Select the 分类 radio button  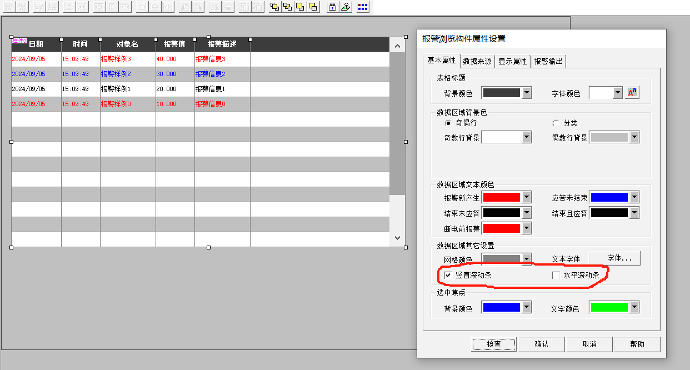tap(556, 123)
